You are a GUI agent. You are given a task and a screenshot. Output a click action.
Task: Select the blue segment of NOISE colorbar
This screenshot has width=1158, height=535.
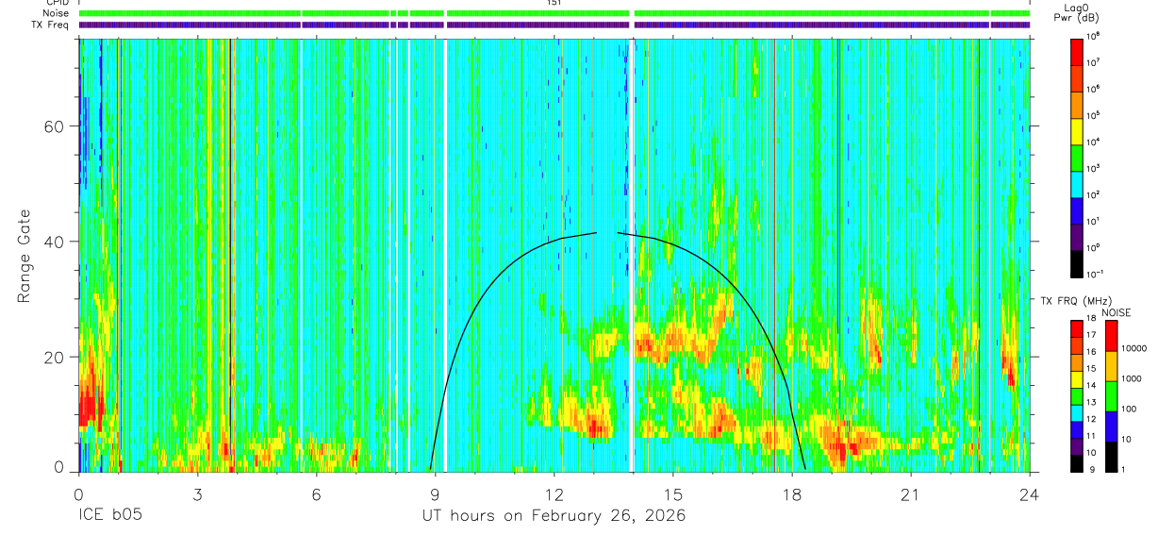(1110, 426)
